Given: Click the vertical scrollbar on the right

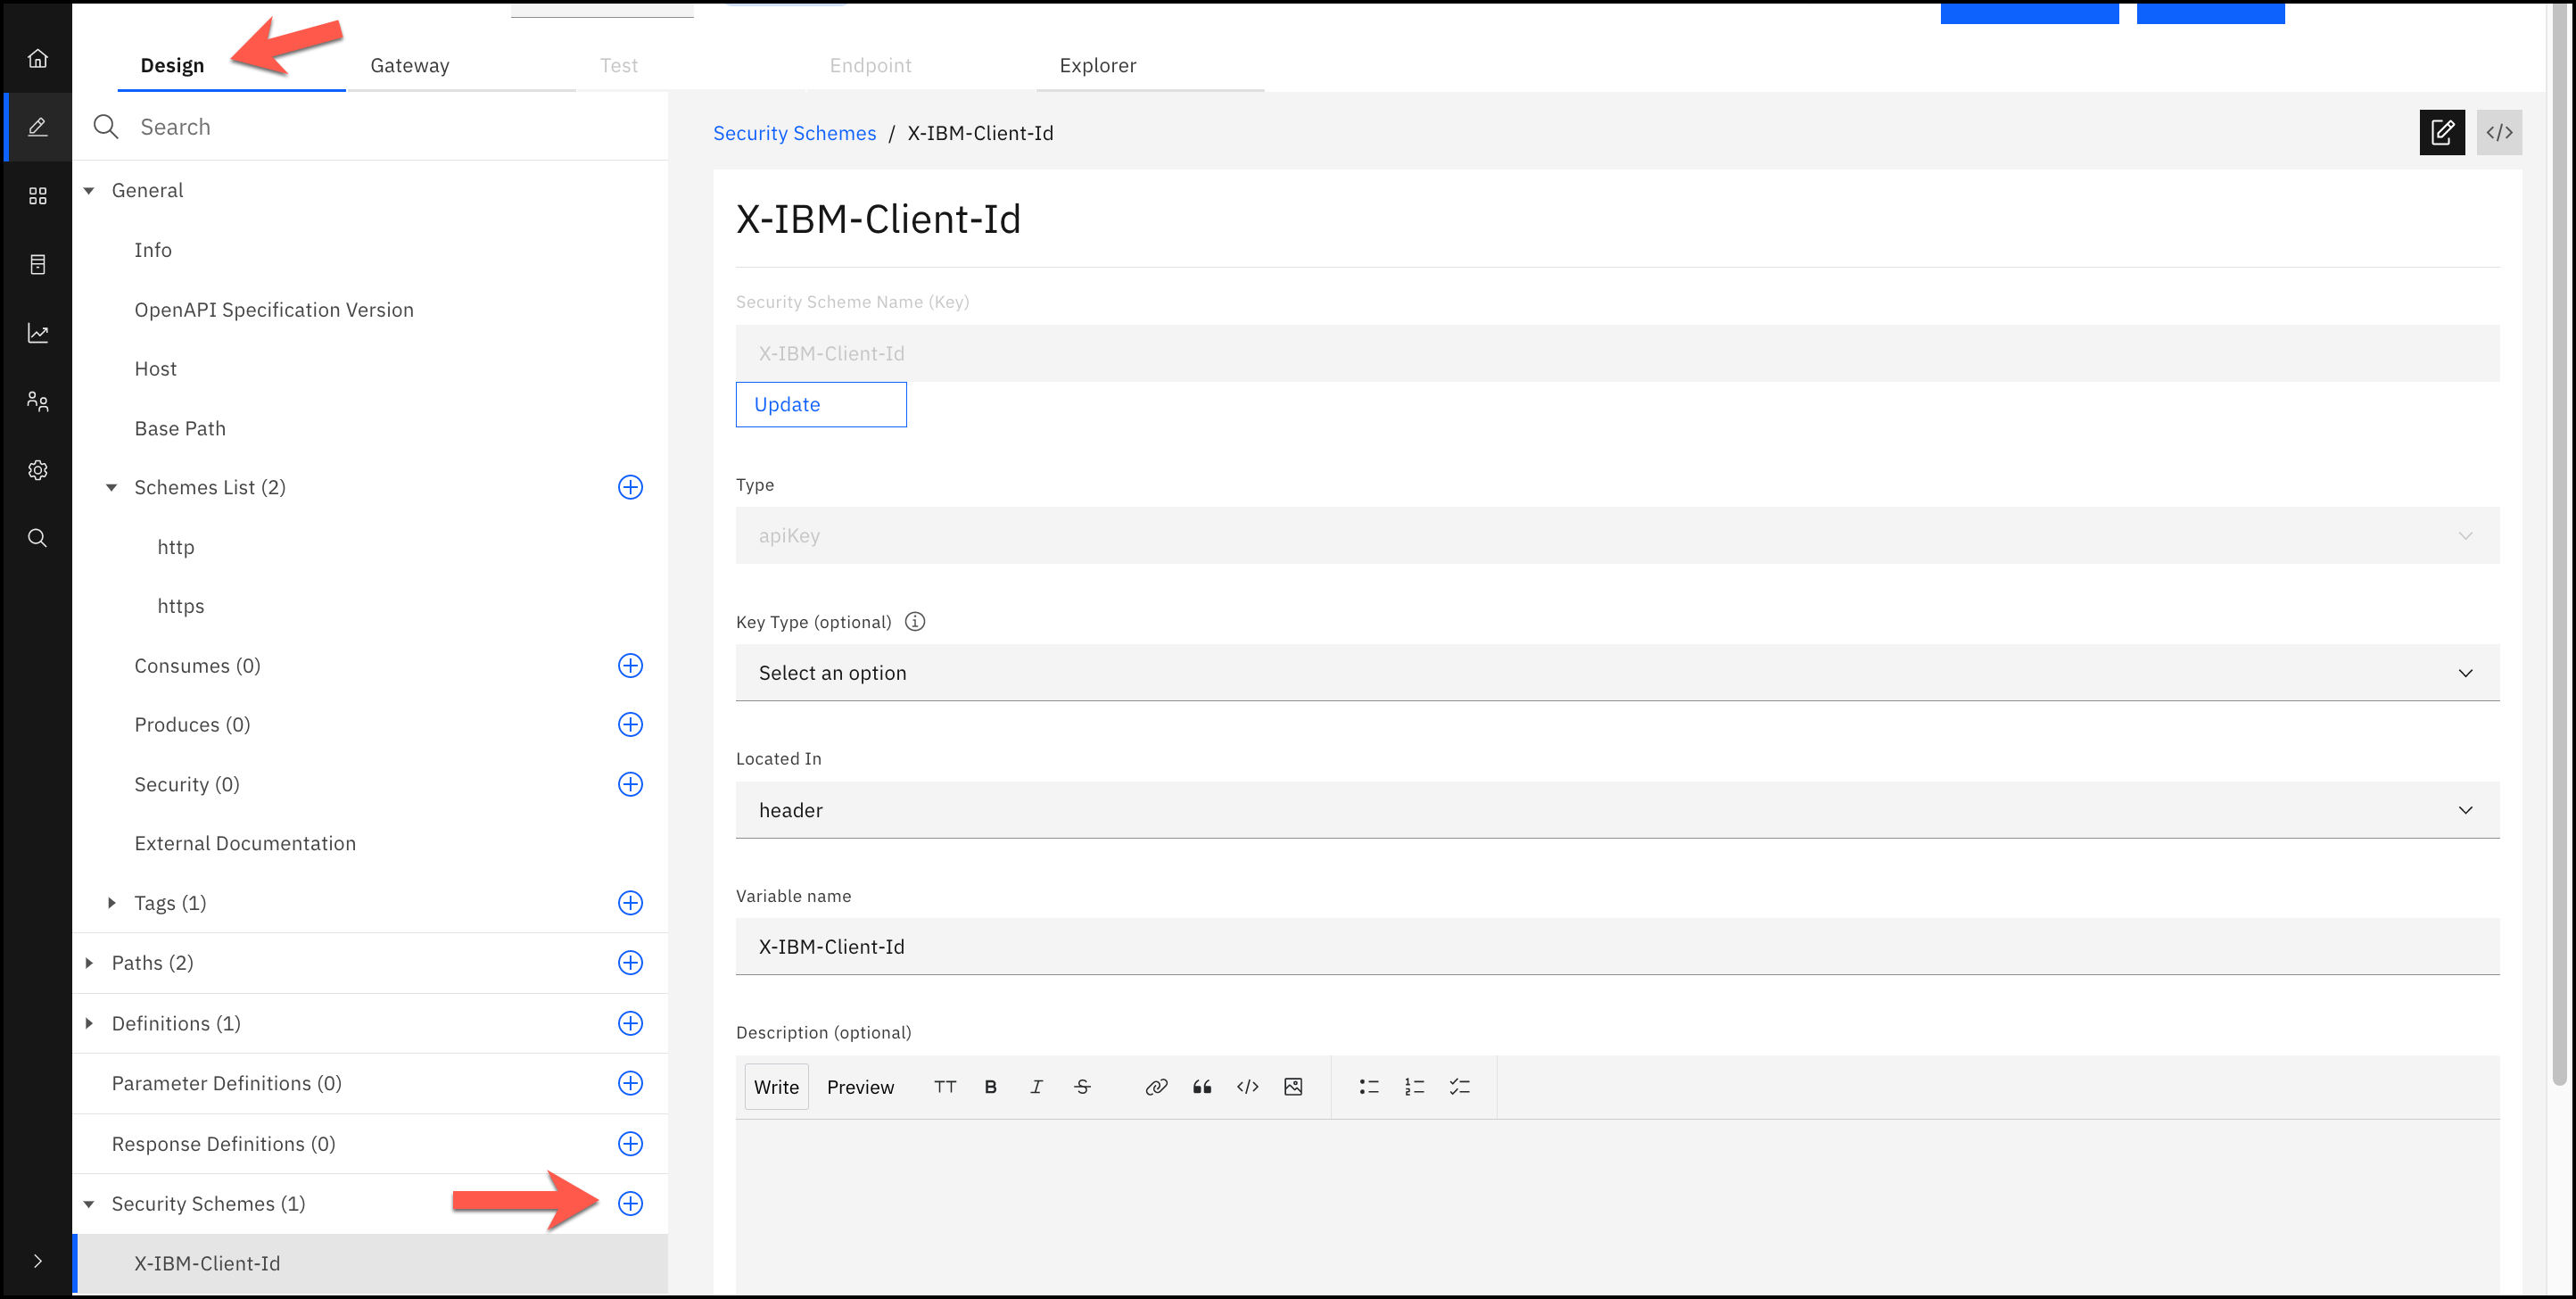Looking at the screenshot, I should coord(2559,545).
